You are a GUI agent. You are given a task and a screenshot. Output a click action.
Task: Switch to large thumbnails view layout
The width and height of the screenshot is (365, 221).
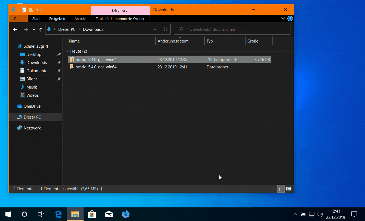[289, 189]
